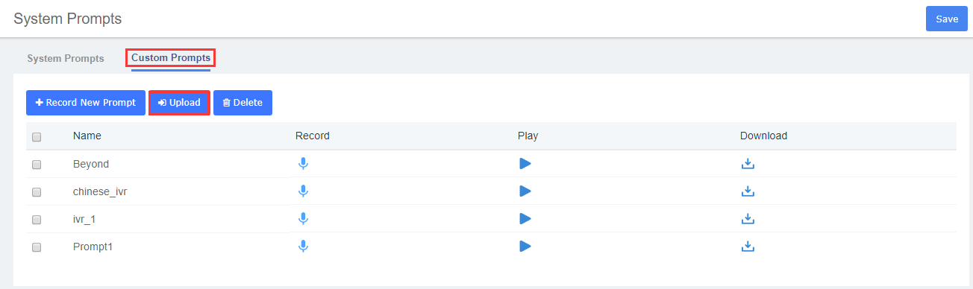973x289 pixels.
Task: Select the ivr_1 row checkbox
Action: click(x=37, y=220)
